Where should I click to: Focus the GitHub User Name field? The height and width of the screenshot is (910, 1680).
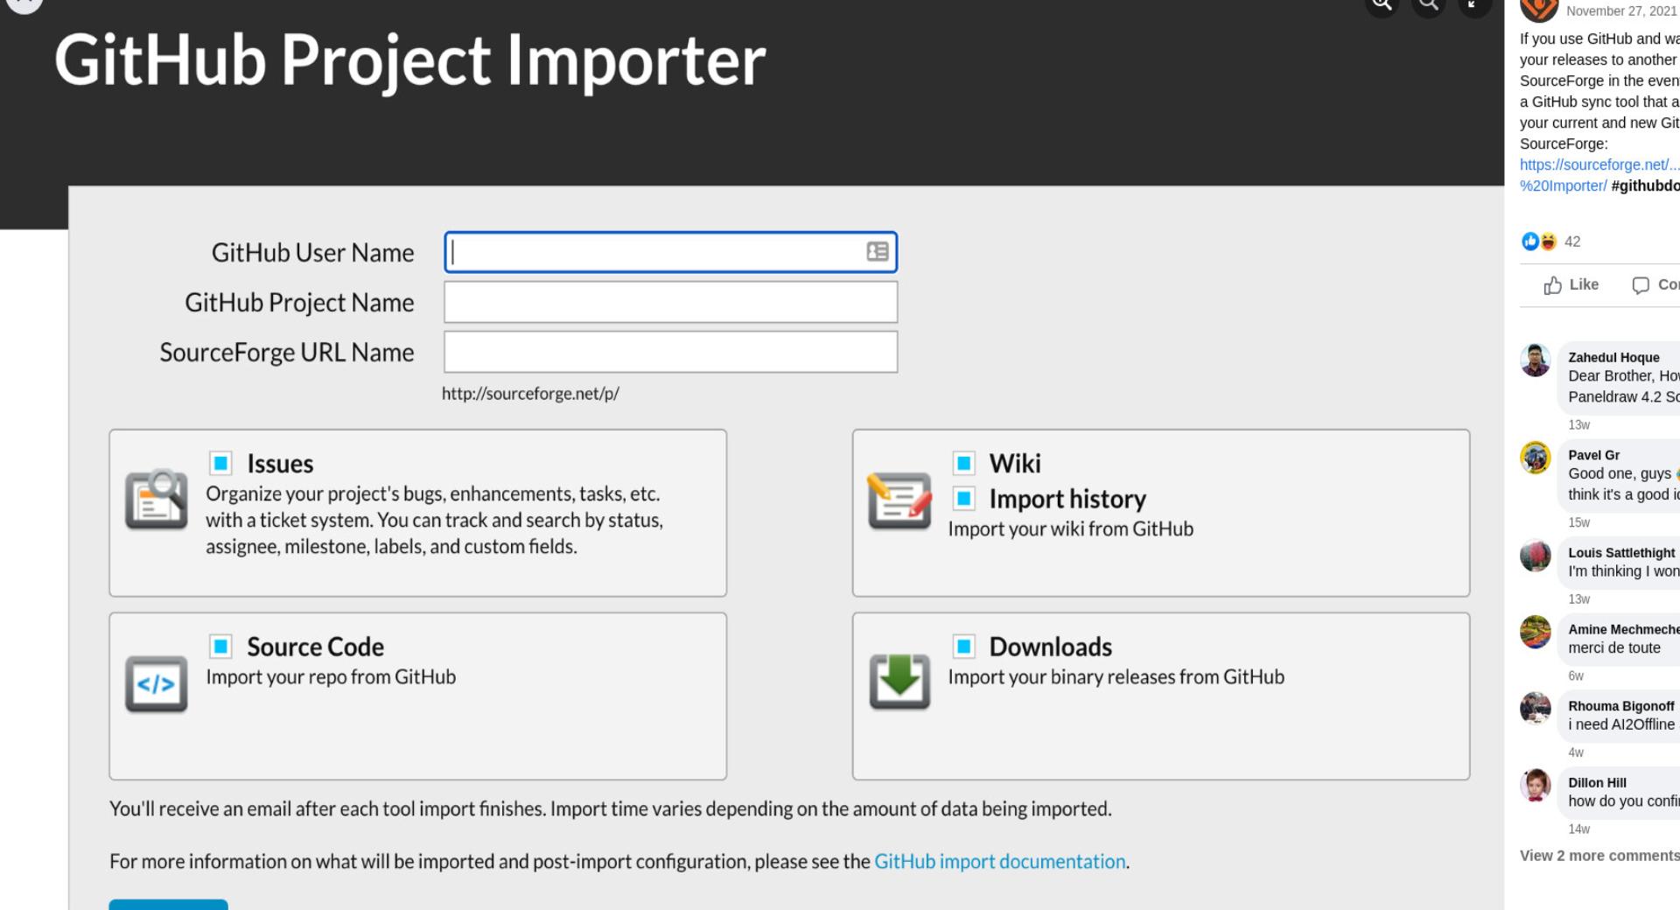pos(670,252)
